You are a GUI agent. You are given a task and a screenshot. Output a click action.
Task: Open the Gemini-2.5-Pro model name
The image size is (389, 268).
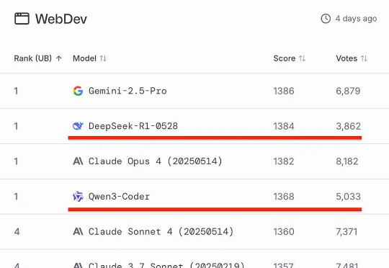128,91
